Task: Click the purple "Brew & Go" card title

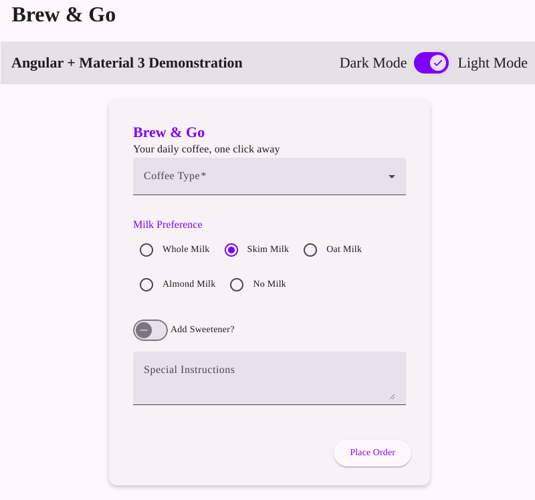Action: pyautogui.click(x=169, y=132)
